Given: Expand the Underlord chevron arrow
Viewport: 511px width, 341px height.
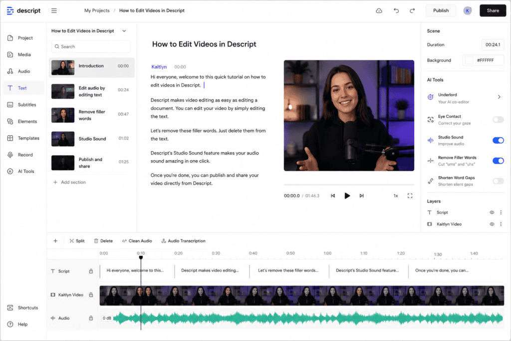Looking at the screenshot, I should (499, 97).
